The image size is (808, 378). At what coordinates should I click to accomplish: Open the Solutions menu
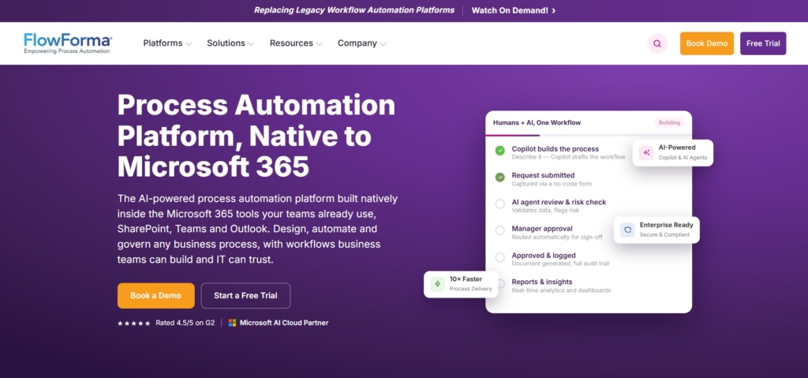point(230,43)
